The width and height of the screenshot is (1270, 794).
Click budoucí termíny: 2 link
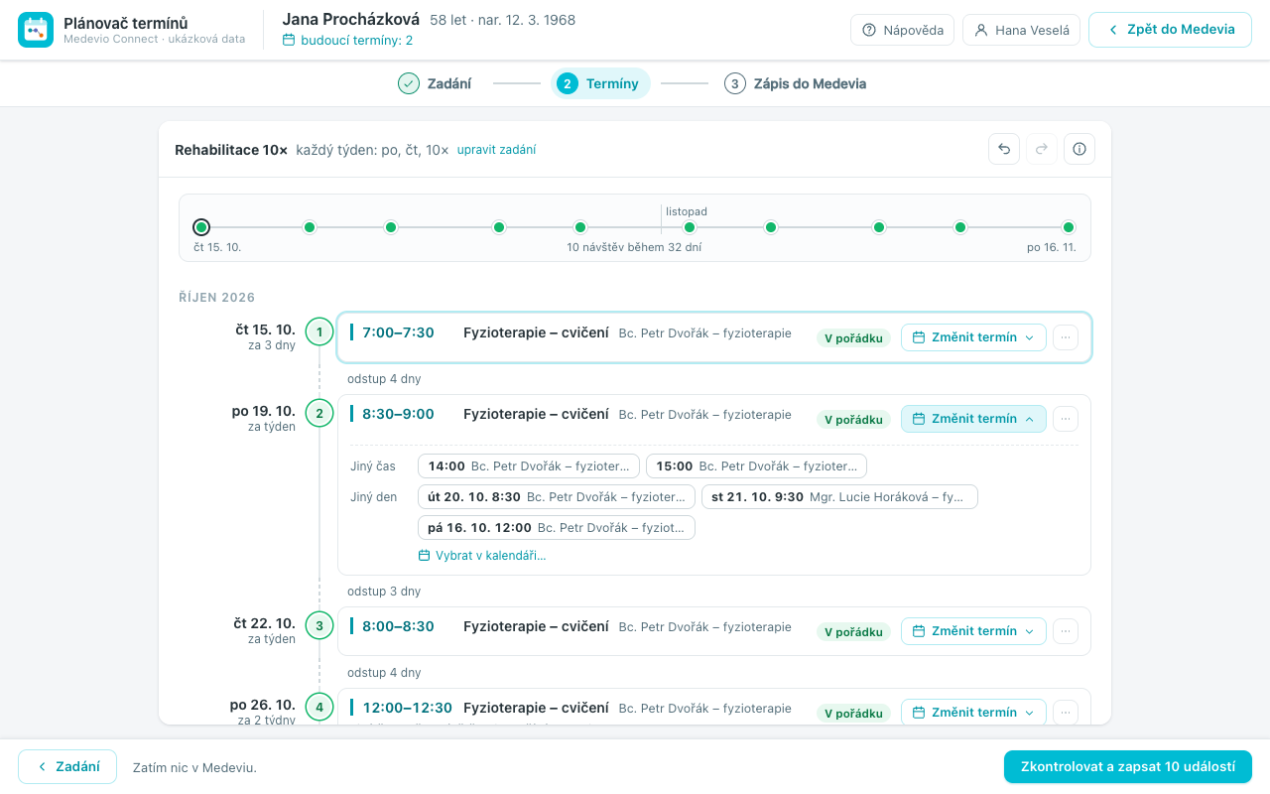(x=347, y=41)
